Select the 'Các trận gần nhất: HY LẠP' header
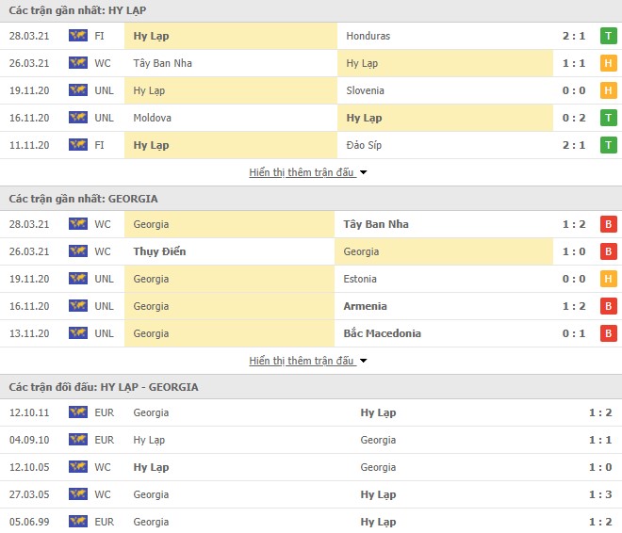The height and width of the screenshot is (533, 622). pos(71,9)
